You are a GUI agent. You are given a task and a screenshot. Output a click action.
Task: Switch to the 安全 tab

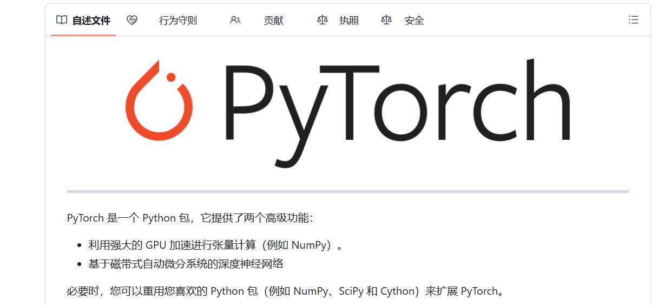[x=414, y=21]
